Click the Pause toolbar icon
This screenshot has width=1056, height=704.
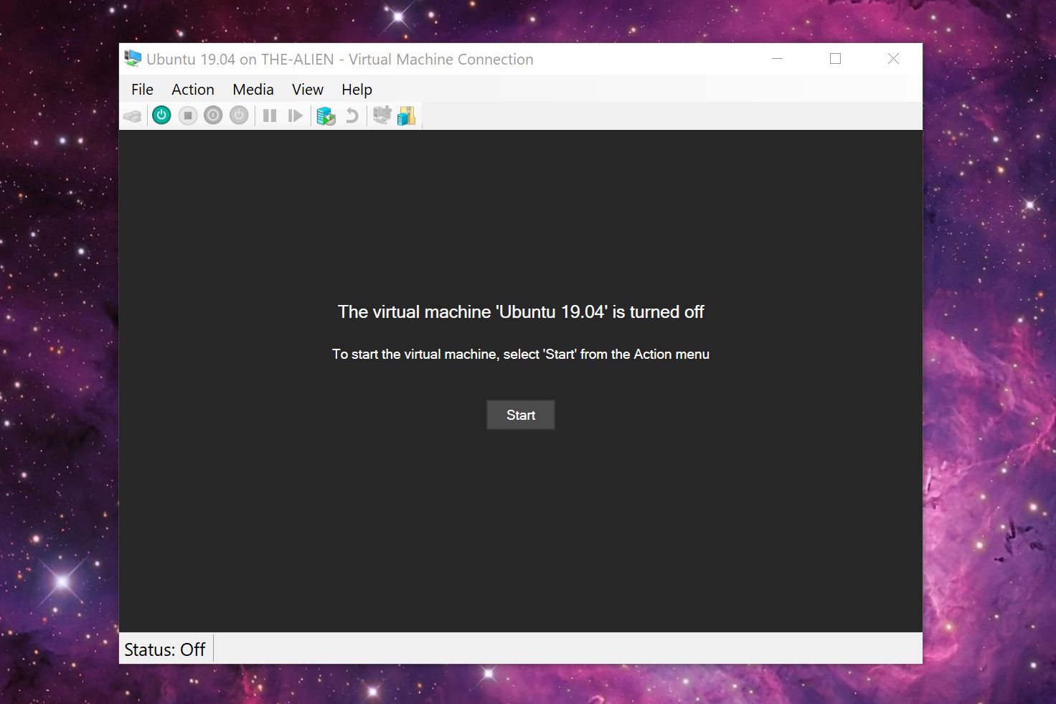tap(270, 116)
